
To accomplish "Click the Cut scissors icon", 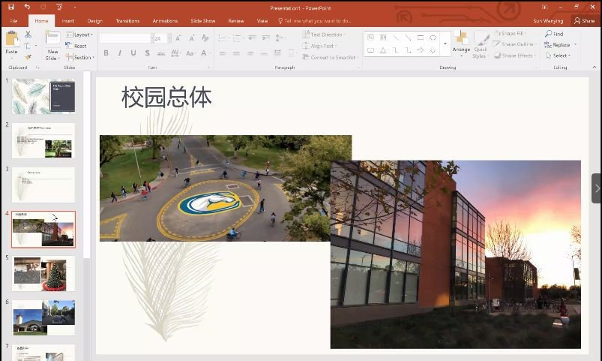I will click(x=28, y=35).
